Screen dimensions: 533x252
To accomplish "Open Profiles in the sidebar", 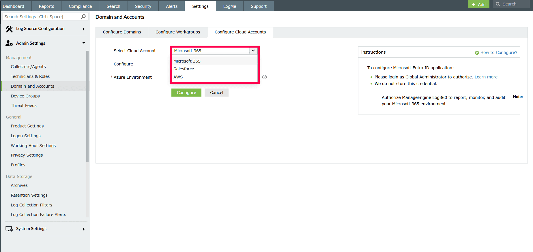I will point(18,165).
